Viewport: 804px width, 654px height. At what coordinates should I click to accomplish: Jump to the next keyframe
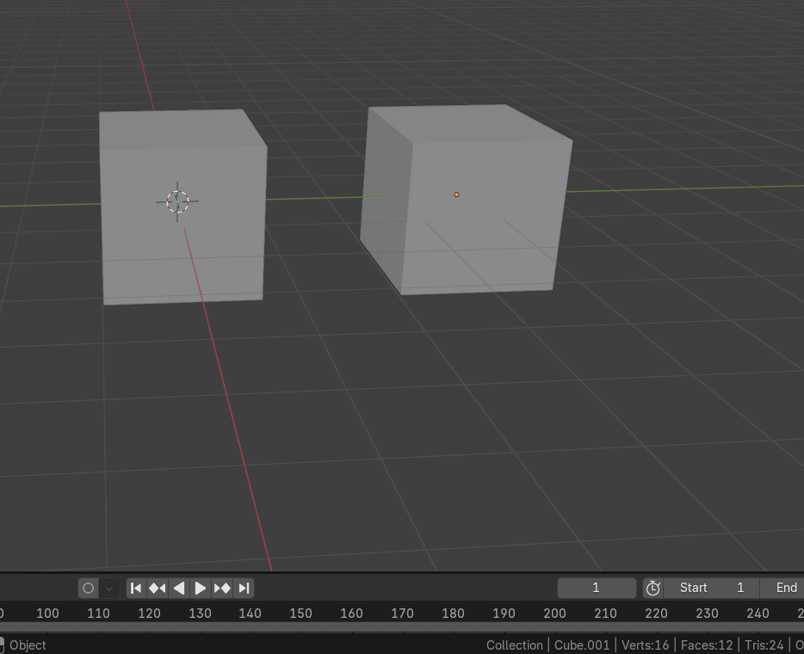(x=222, y=588)
